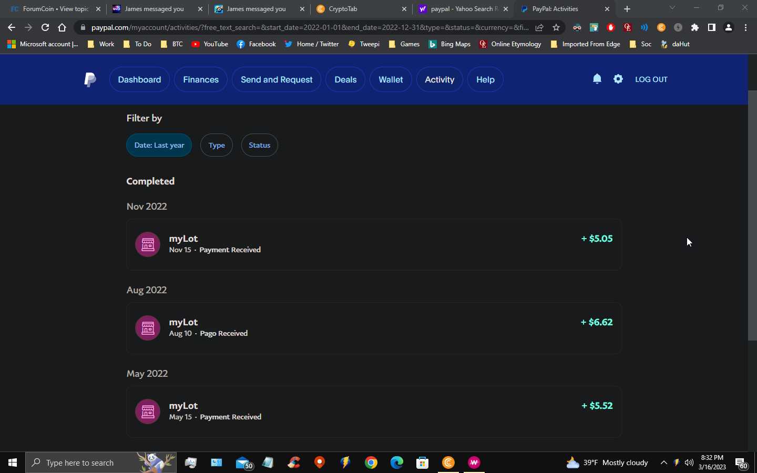The image size is (757, 473).
Task: Show hidden system tray icons
Action: 664,462
